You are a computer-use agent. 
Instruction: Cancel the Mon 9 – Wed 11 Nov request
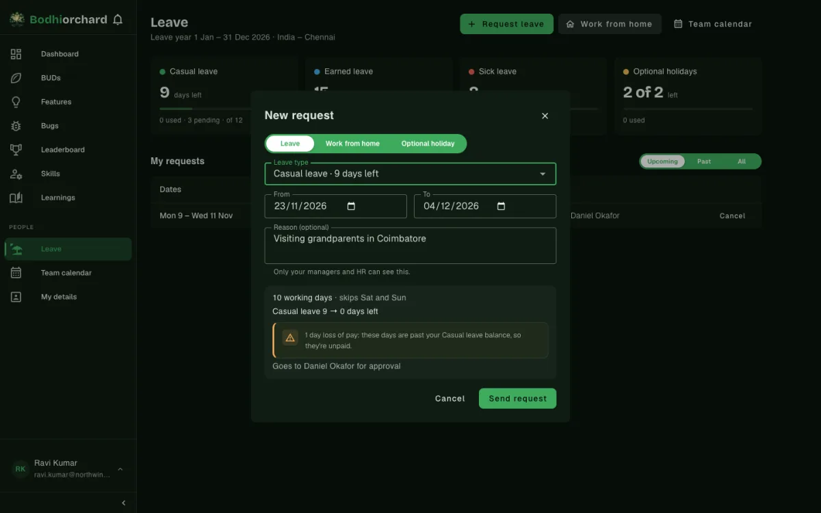tap(732, 215)
